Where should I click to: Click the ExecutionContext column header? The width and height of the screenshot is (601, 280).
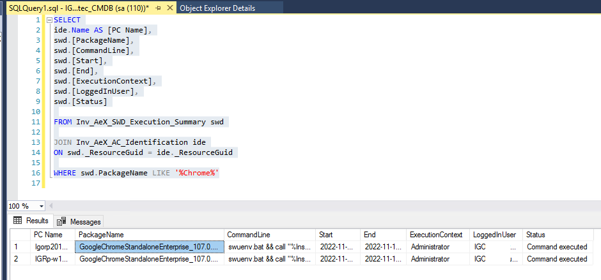point(435,235)
